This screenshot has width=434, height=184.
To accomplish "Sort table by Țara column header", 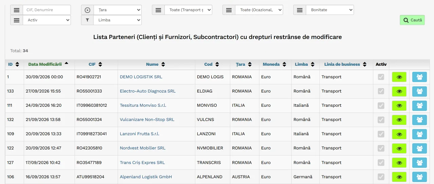I will coord(244,64).
